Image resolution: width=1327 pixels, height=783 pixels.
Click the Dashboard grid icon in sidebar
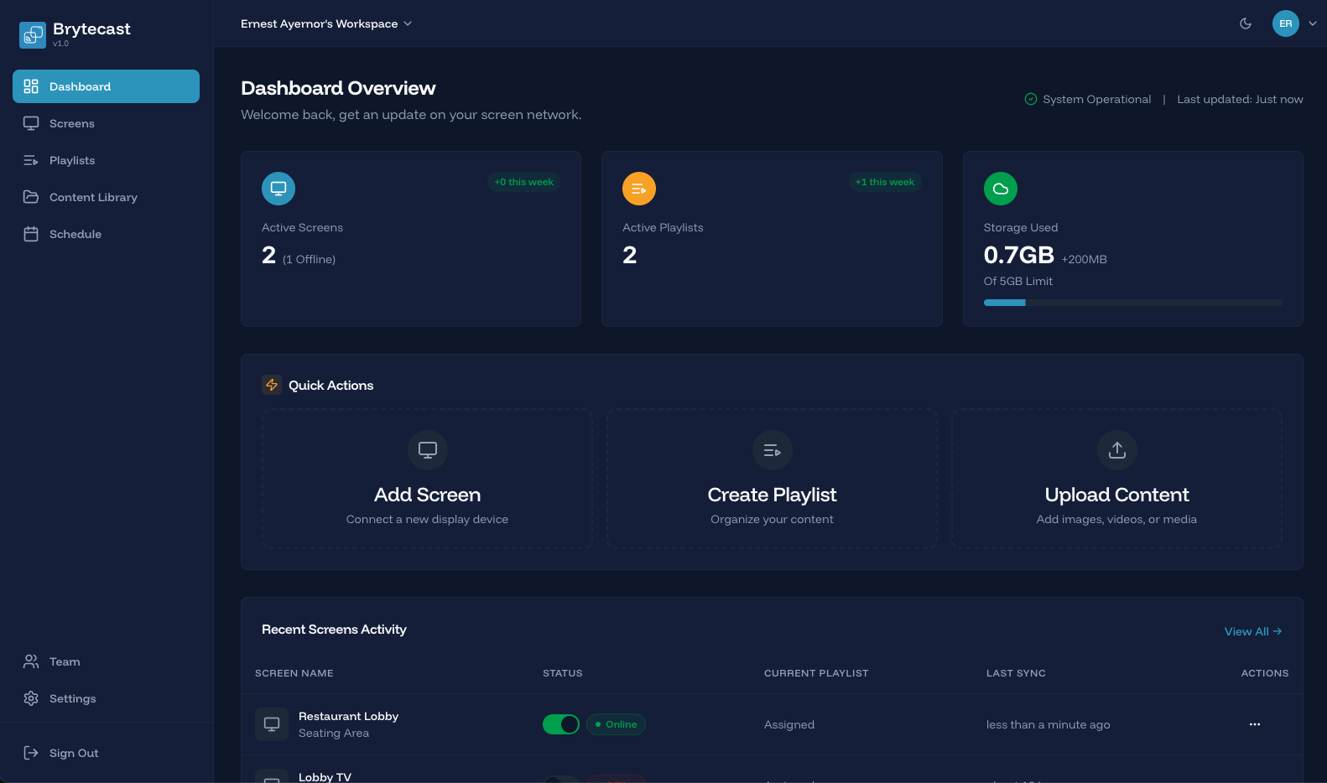[31, 86]
